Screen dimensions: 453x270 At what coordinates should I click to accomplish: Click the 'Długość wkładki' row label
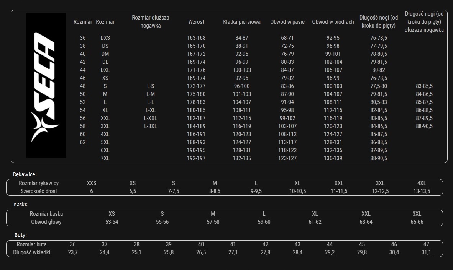[31, 252]
